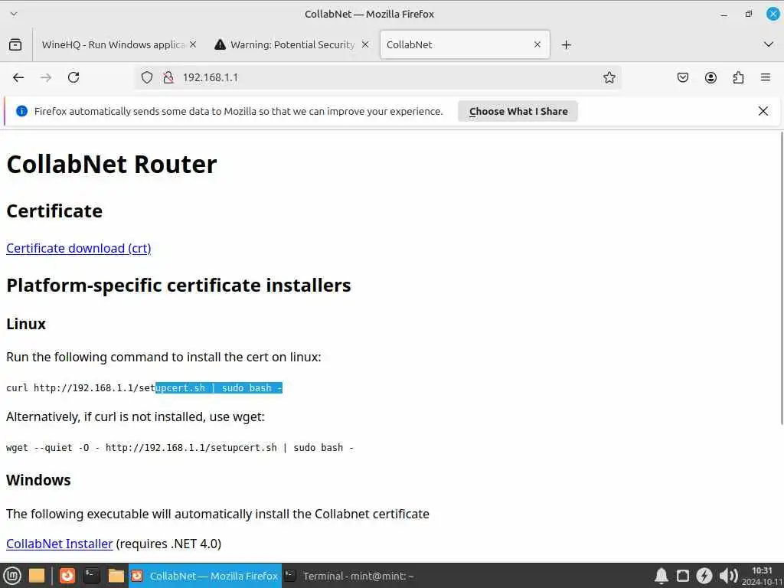Open a new tab with plus button
The height and width of the screenshot is (588, 784).
click(x=566, y=45)
